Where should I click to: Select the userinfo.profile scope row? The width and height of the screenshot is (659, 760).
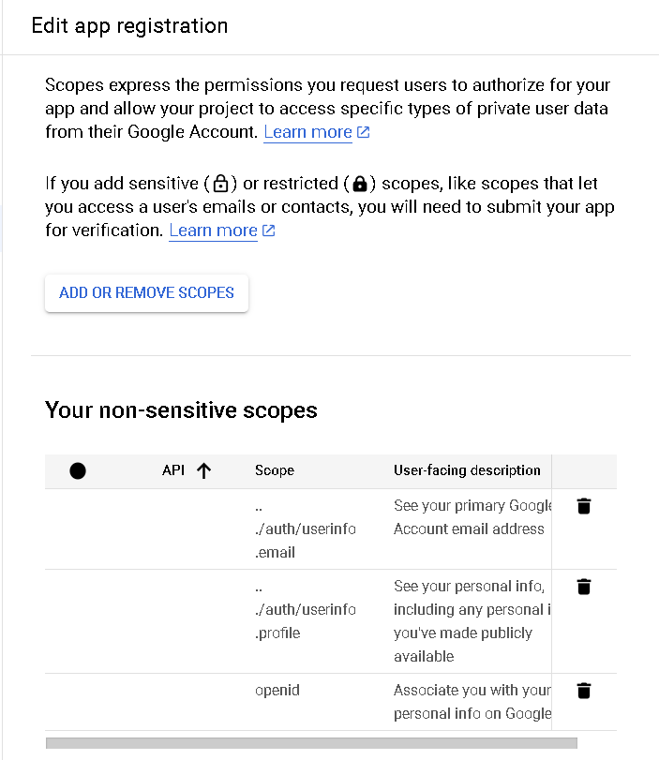coord(78,620)
